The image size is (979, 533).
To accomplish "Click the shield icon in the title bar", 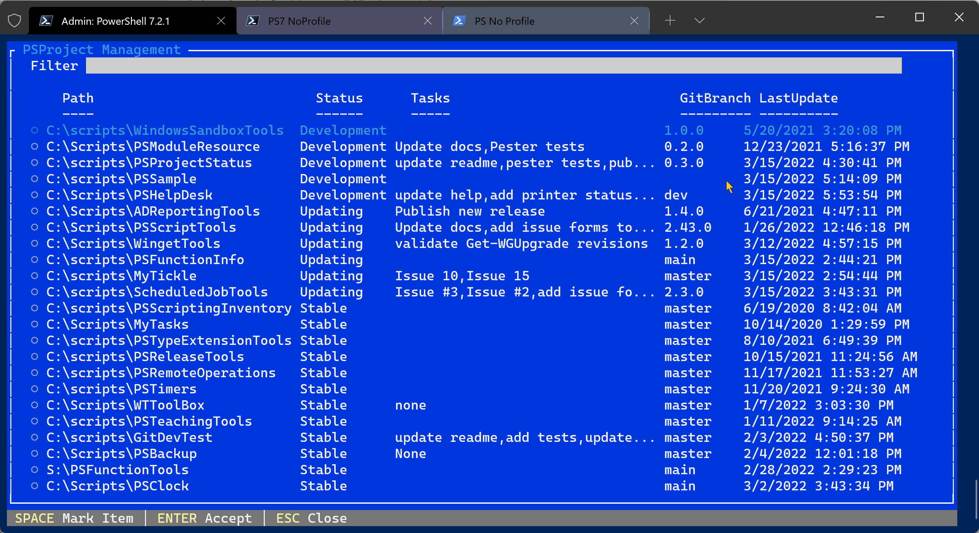I will 14,21.
